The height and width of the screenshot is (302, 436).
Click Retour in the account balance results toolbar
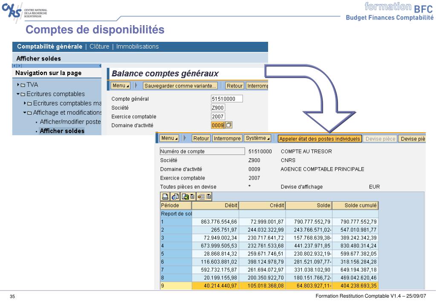click(201, 138)
